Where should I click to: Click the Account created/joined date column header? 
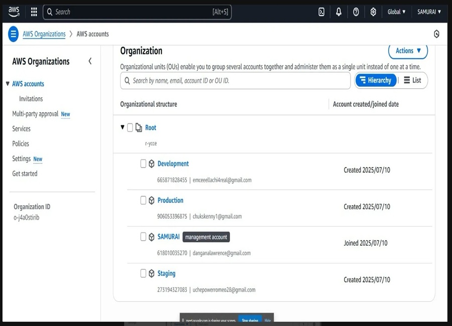(x=366, y=104)
